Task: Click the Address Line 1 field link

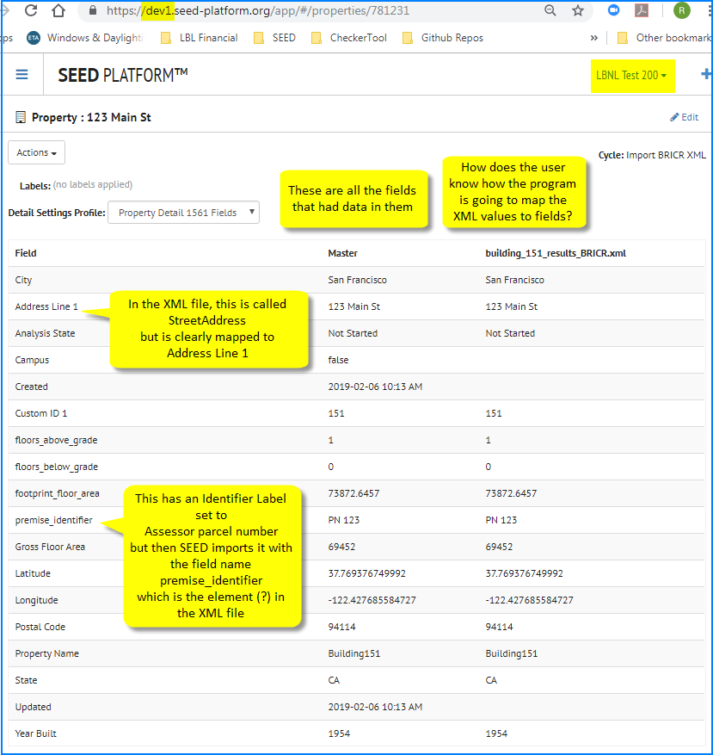Action: point(45,306)
